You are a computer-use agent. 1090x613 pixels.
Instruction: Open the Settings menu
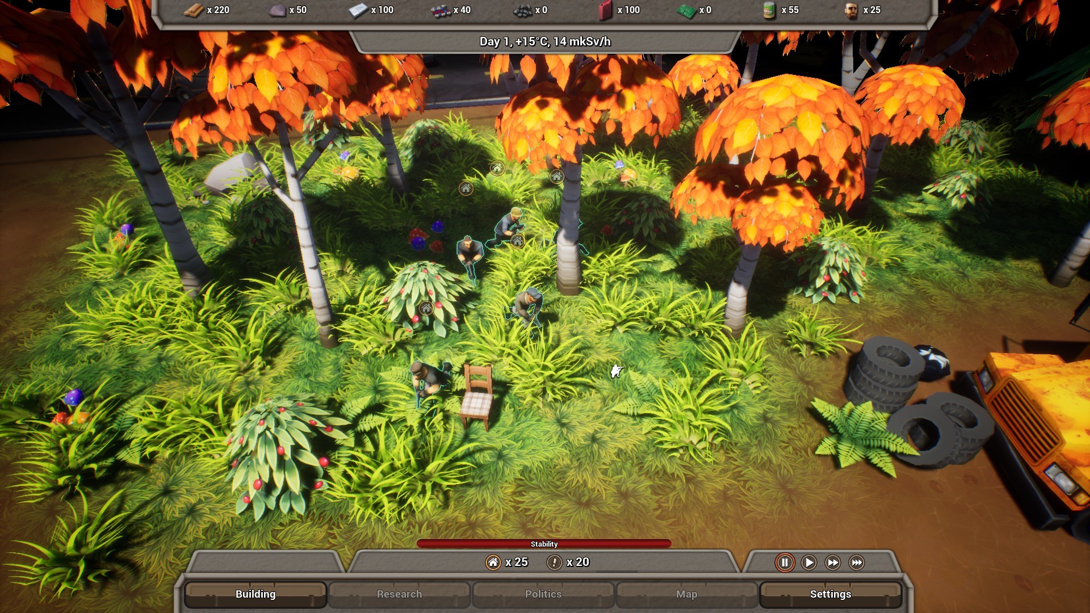830,594
